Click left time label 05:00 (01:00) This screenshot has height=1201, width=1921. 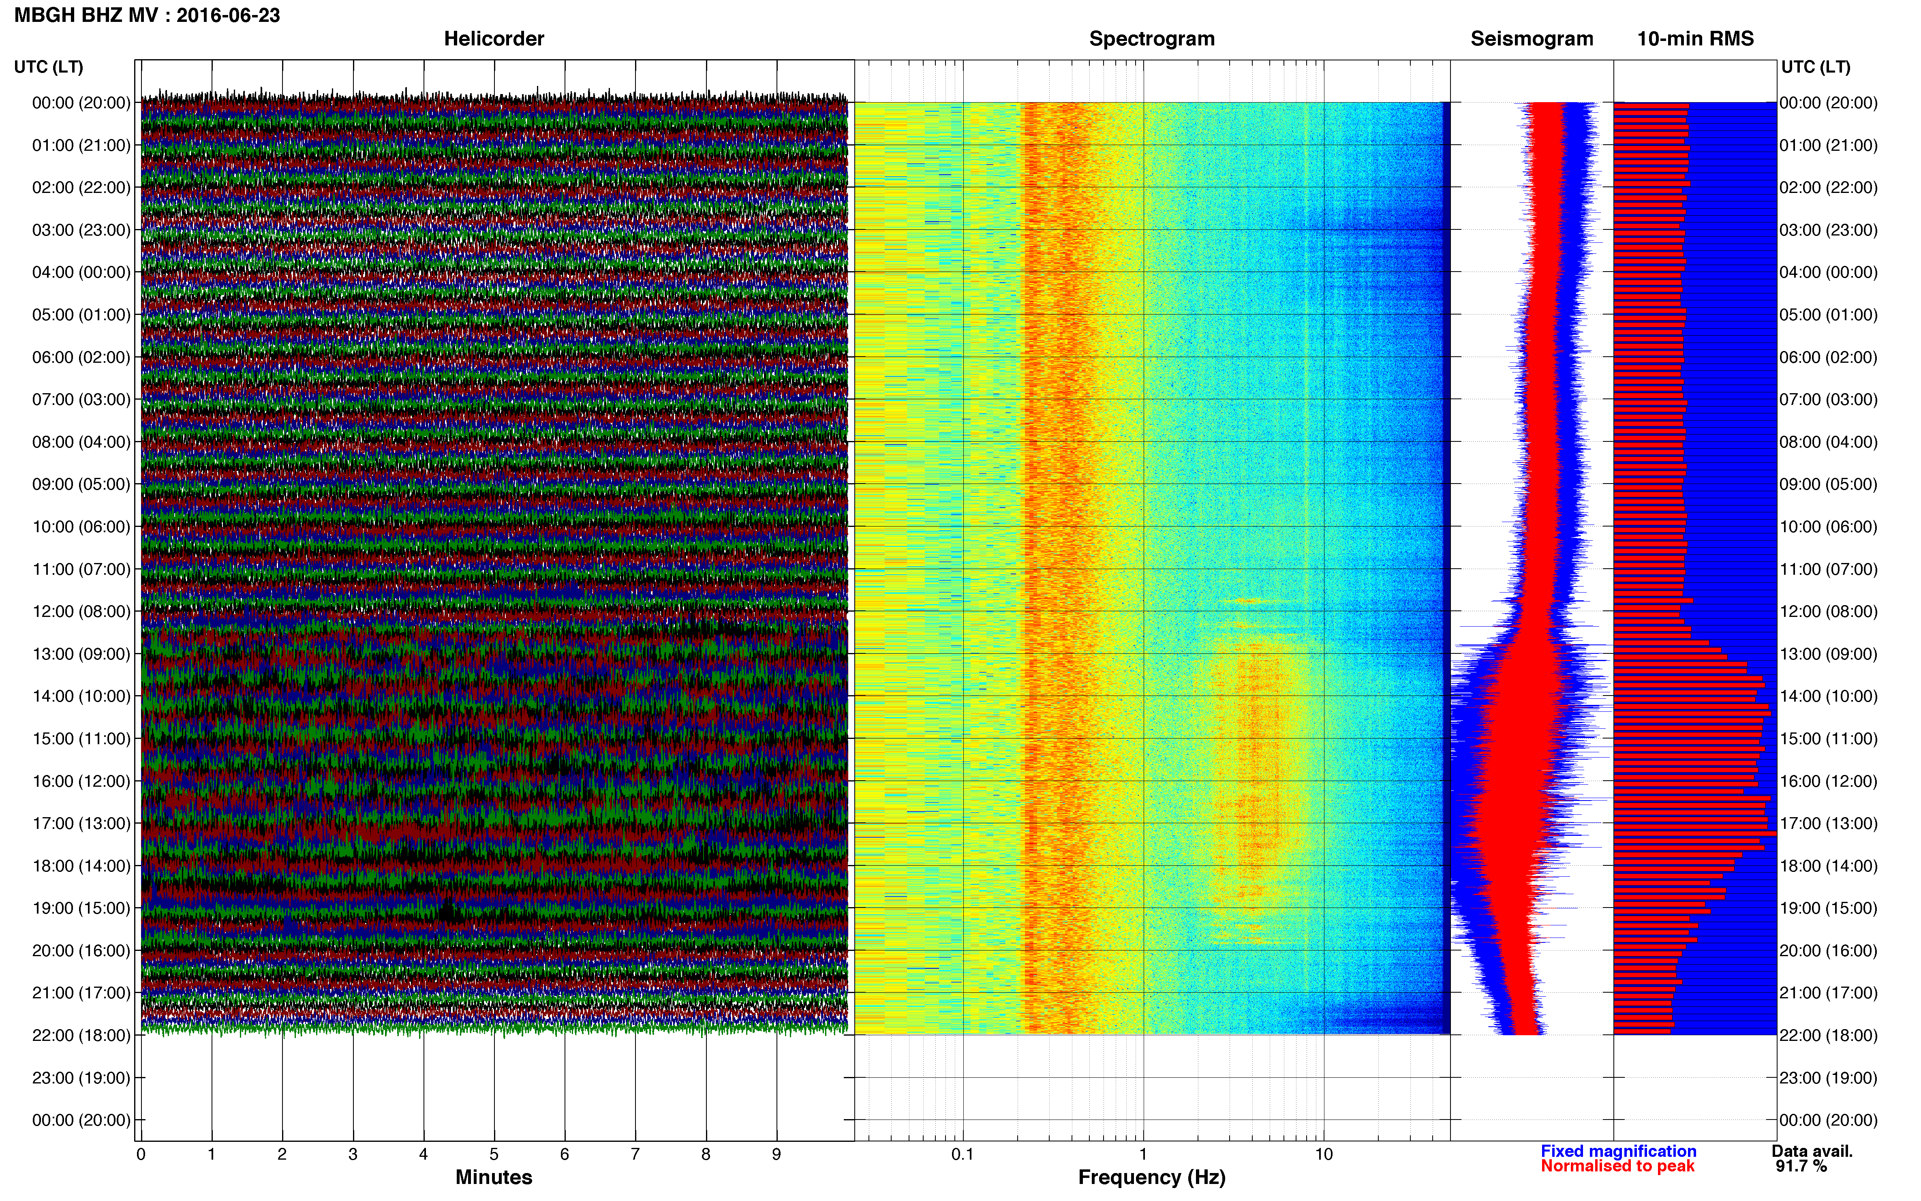81,315
